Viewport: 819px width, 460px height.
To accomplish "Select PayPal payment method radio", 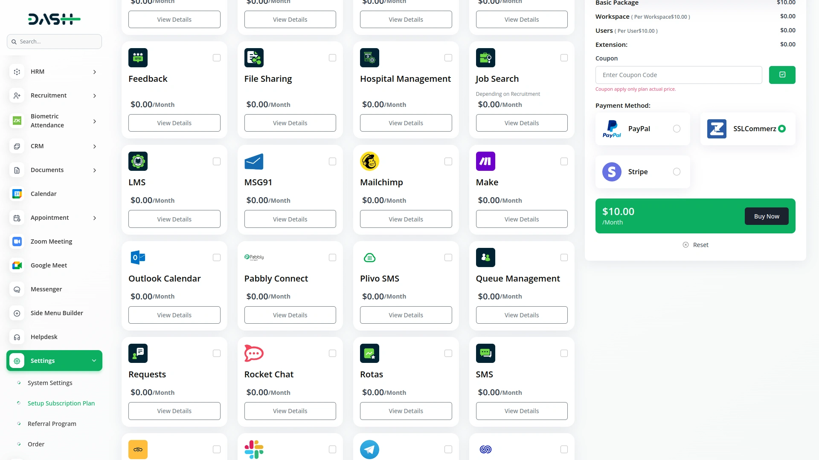I will [677, 129].
